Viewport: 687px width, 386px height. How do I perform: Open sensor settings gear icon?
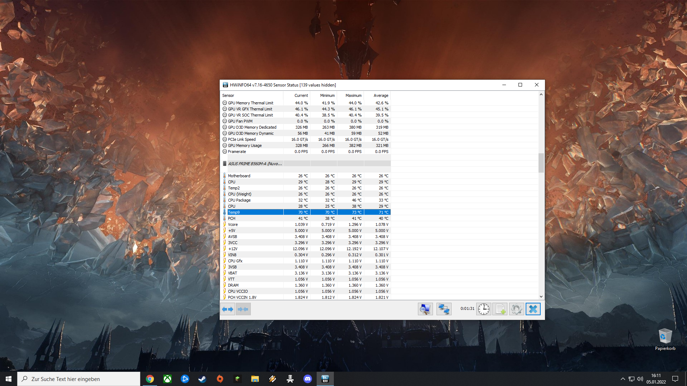(516, 309)
